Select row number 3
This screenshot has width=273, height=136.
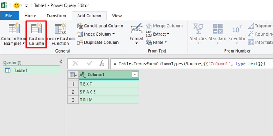point(73,100)
